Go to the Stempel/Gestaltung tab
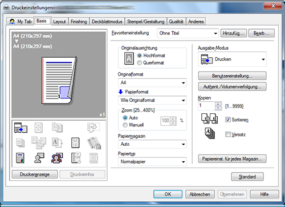The width and height of the screenshot is (285, 207). 145,22
